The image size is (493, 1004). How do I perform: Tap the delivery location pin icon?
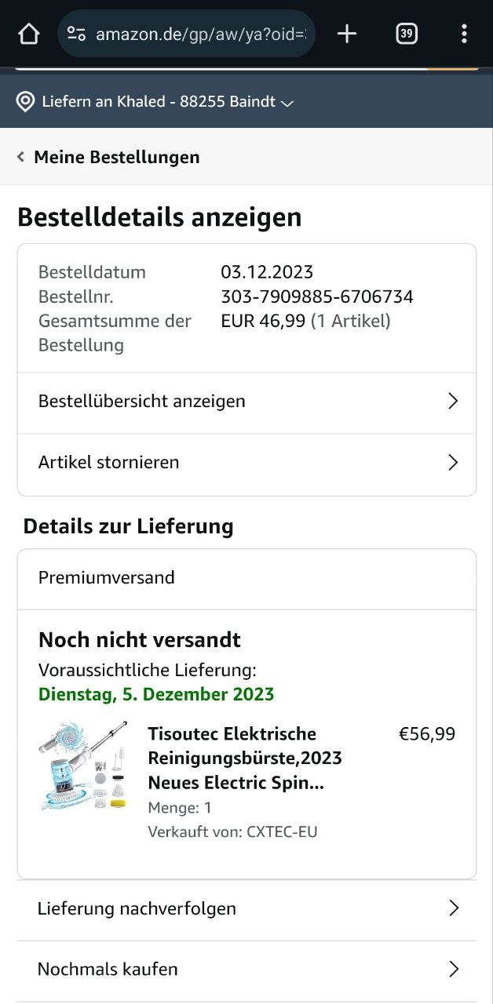pyautogui.click(x=25, y=101)
